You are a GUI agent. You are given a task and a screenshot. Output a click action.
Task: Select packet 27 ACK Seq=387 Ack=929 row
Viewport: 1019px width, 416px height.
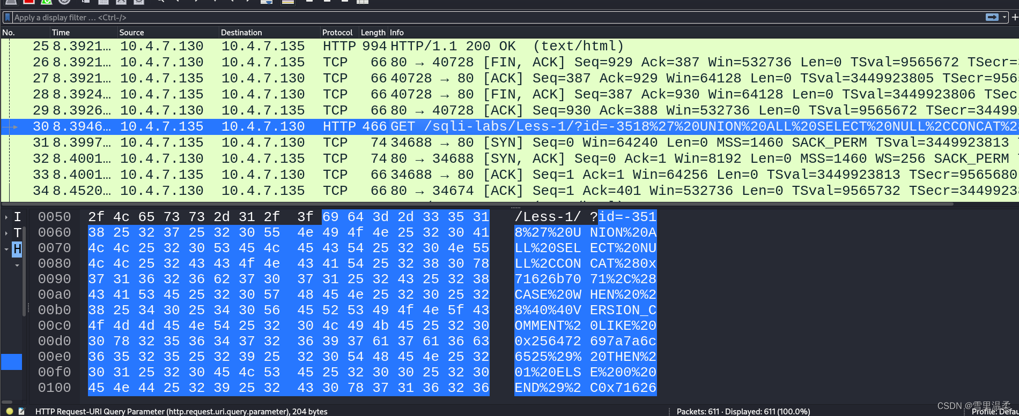click(x=509, y=78)
